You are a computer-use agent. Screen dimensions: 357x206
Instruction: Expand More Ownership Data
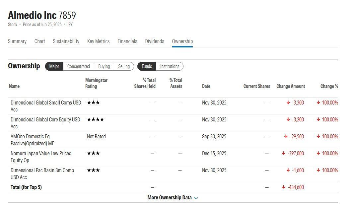[x=173, y=198]
